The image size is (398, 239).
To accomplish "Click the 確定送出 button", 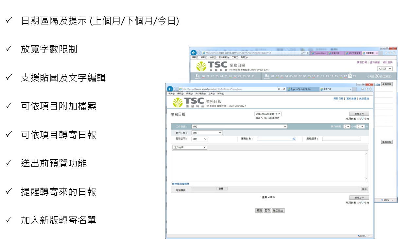I will pyautogui.click(x=278, y=211).
